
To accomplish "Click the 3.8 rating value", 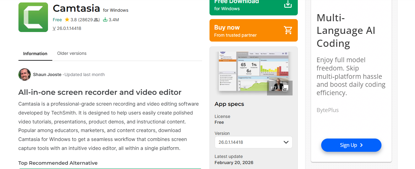I will point(74,20).
